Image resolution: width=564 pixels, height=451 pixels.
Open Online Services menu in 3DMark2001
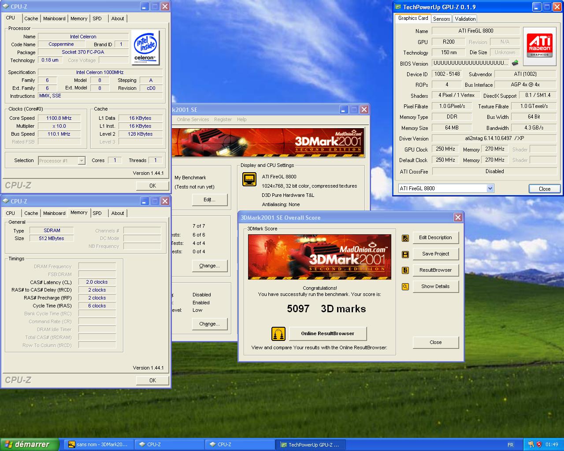(x=193, y=119)
